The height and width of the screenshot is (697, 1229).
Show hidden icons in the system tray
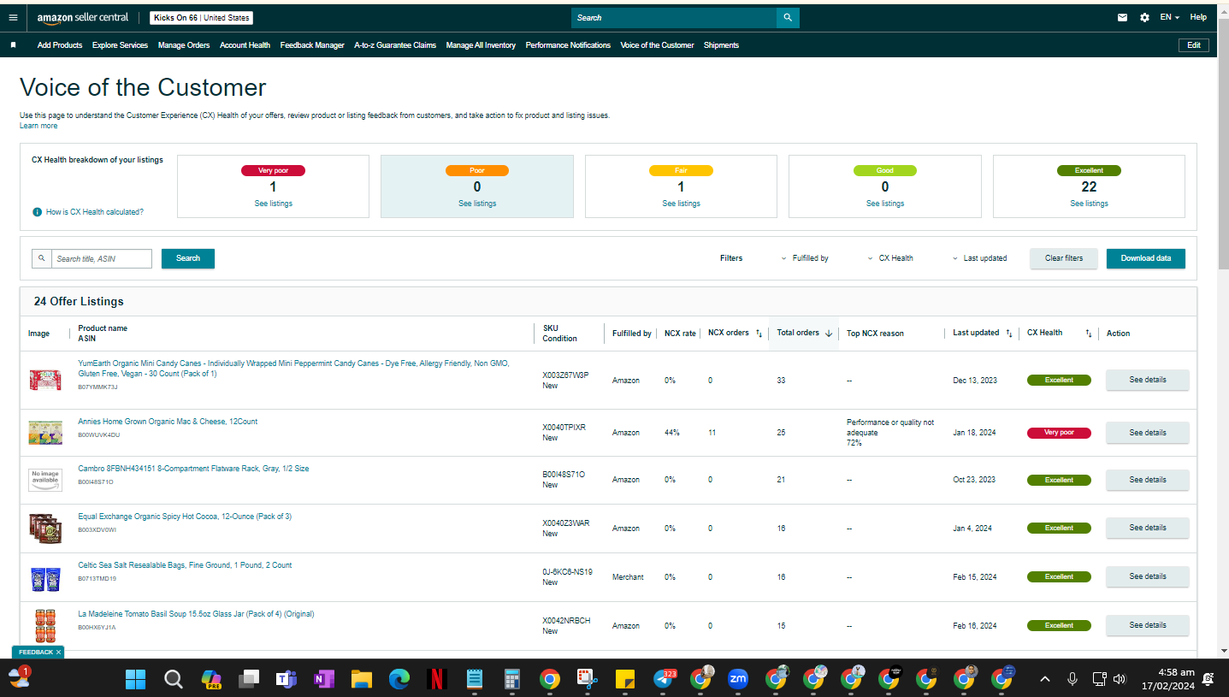[x=1044, y=679]
